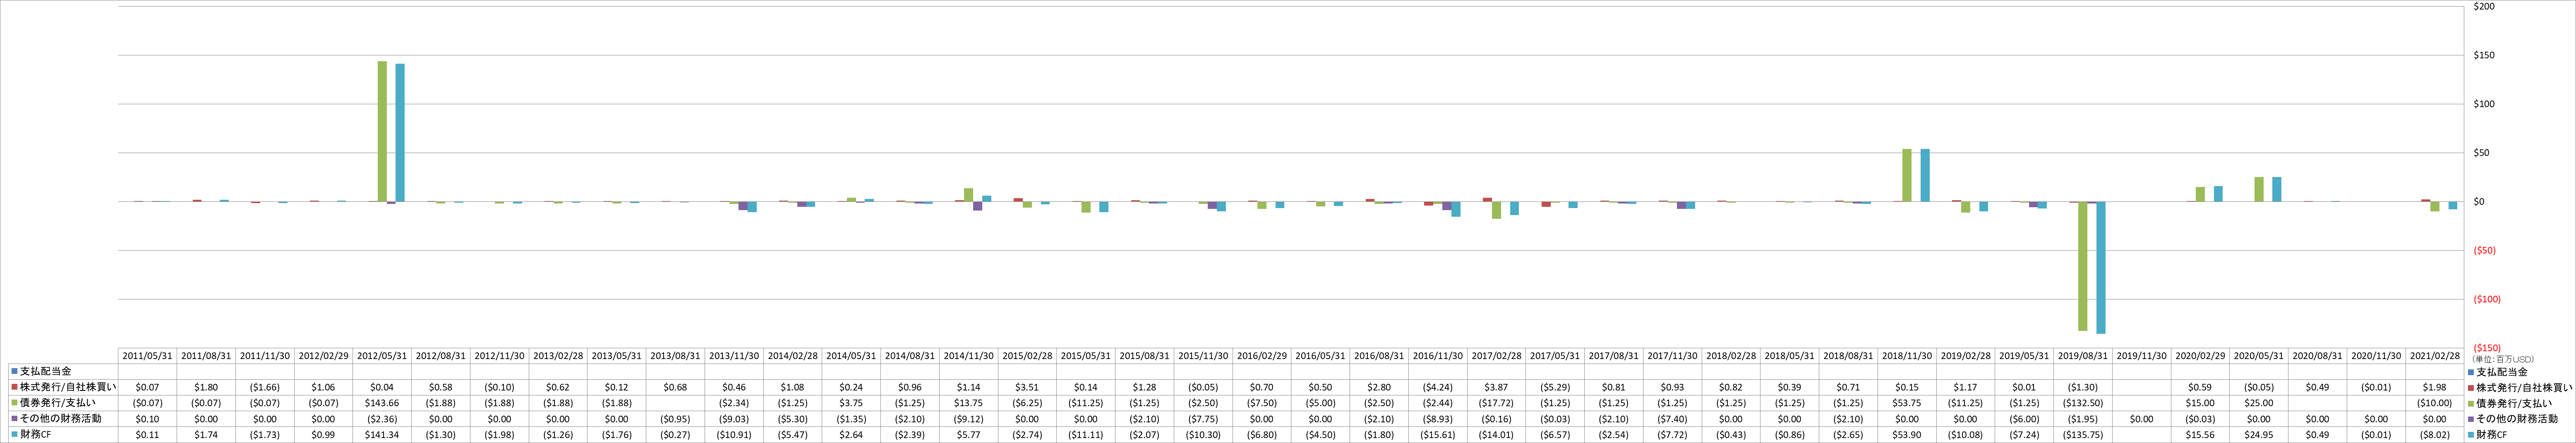The image size is (2576, 443).
Task: Click the tall cyan 財務CF bar for 2012/05/31
Action: pos(400,133)
